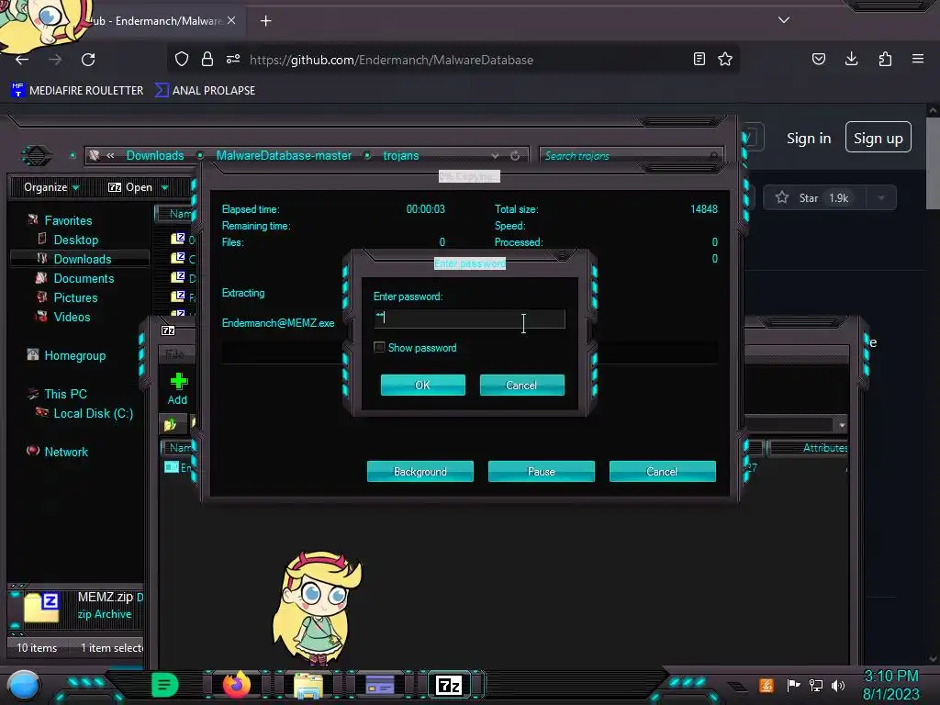Send extraction to Background
The image size is (940, 705).
tap(420, 471)
